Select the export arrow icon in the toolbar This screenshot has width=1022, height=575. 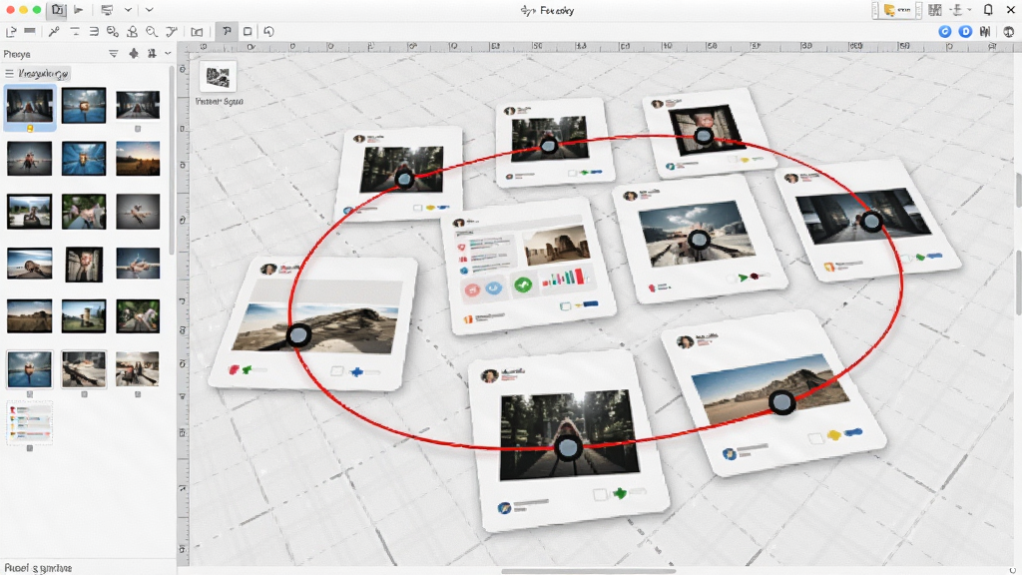pyautogui.click(x=11, y=31)
